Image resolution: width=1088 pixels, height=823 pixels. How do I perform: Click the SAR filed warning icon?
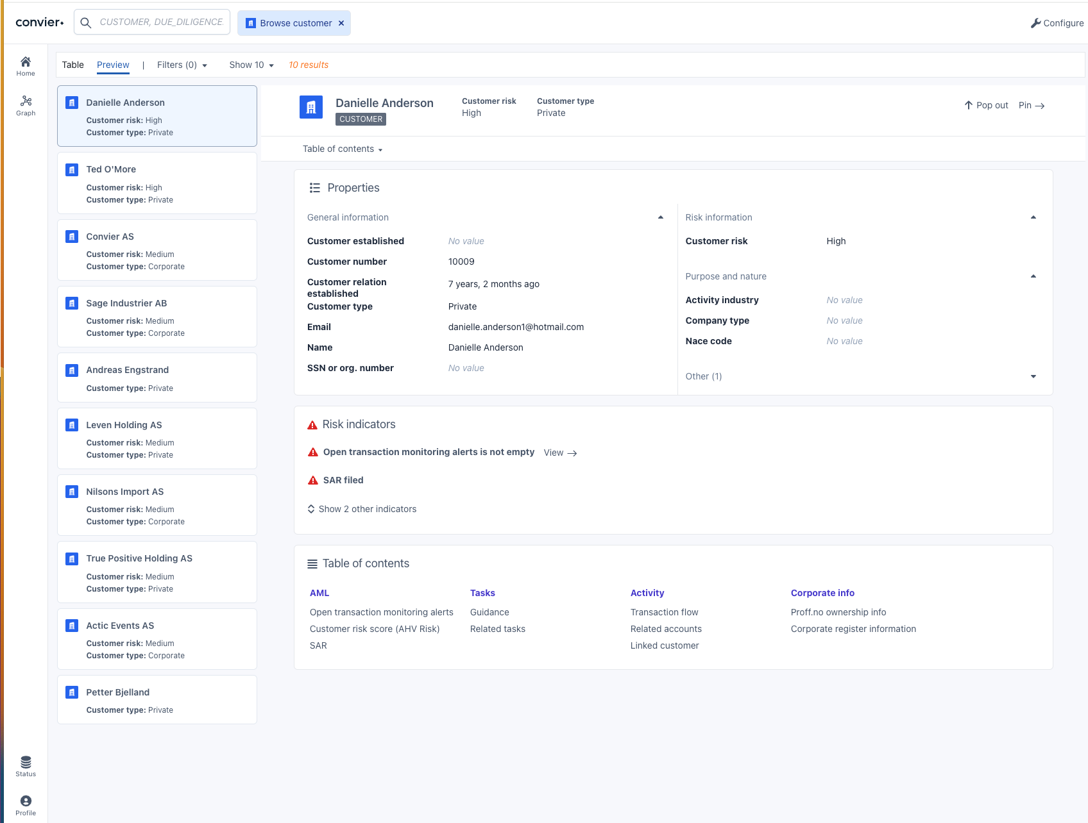(x=313, y=480)
